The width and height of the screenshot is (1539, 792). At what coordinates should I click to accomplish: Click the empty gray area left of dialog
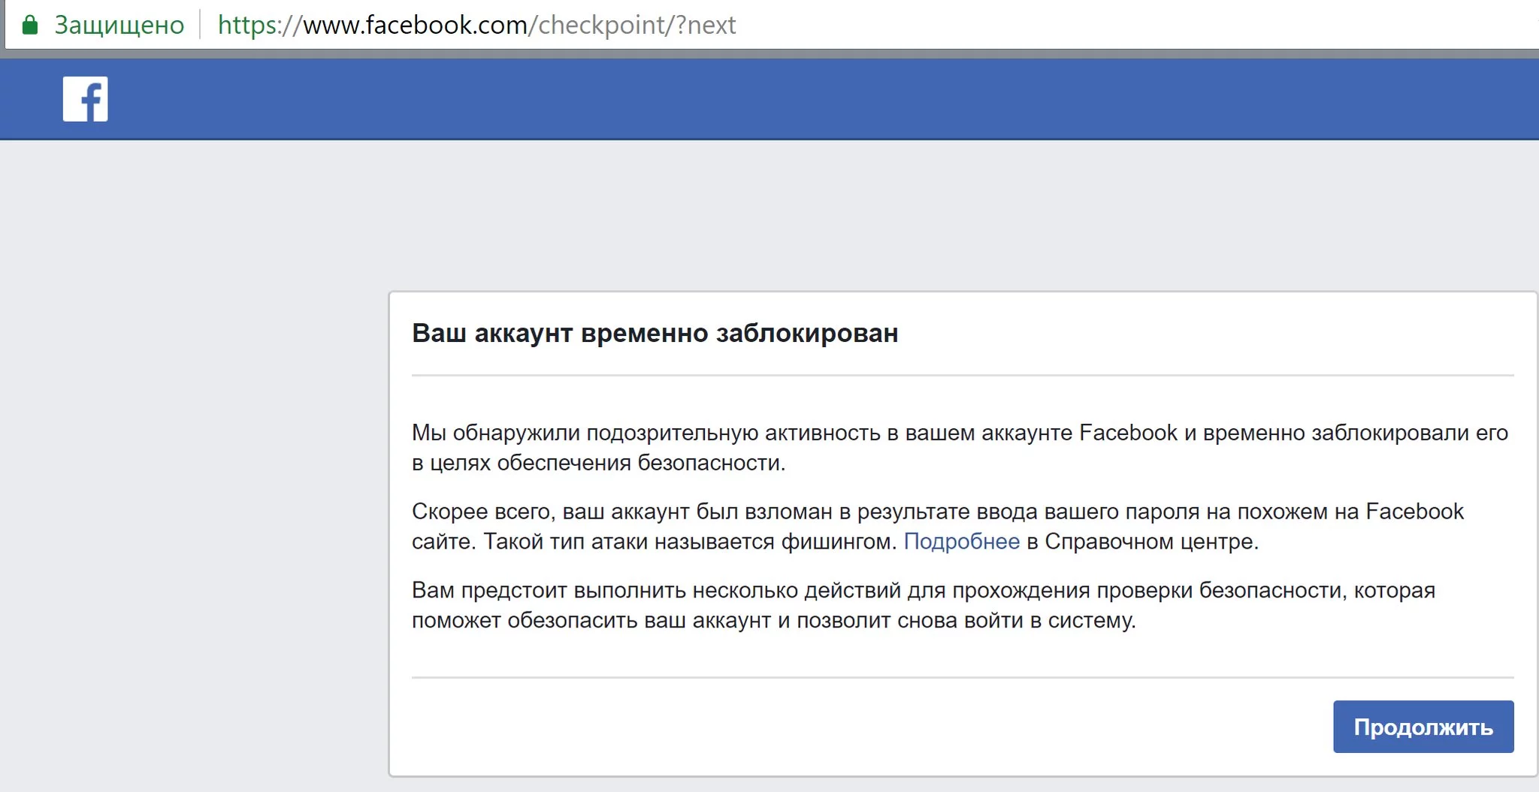(188, 488)
